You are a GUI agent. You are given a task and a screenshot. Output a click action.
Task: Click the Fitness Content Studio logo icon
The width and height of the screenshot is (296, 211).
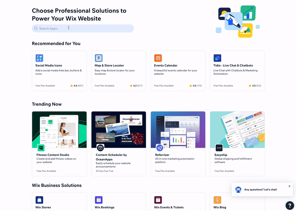tap(41, 148)
